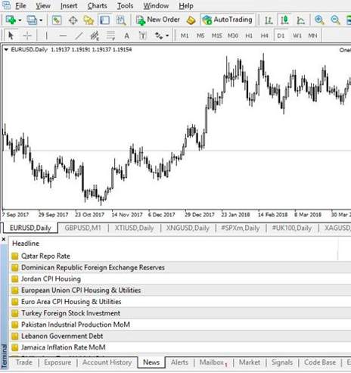Switch to the Account History tab

[107, 362]
